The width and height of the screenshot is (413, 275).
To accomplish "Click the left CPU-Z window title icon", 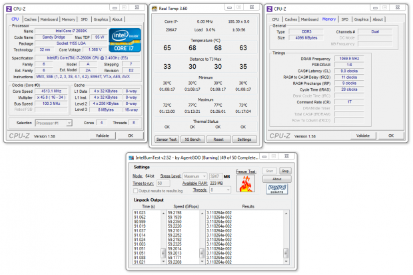I will point(9,9).
